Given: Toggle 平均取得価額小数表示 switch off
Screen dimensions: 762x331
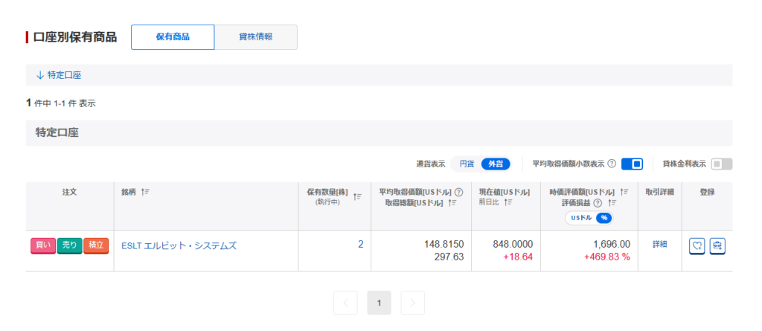Looking at the screenshot, I should (x=632, y=164).
